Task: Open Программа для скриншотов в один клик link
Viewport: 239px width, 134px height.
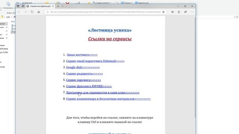Action: click(x=103, y=93)
